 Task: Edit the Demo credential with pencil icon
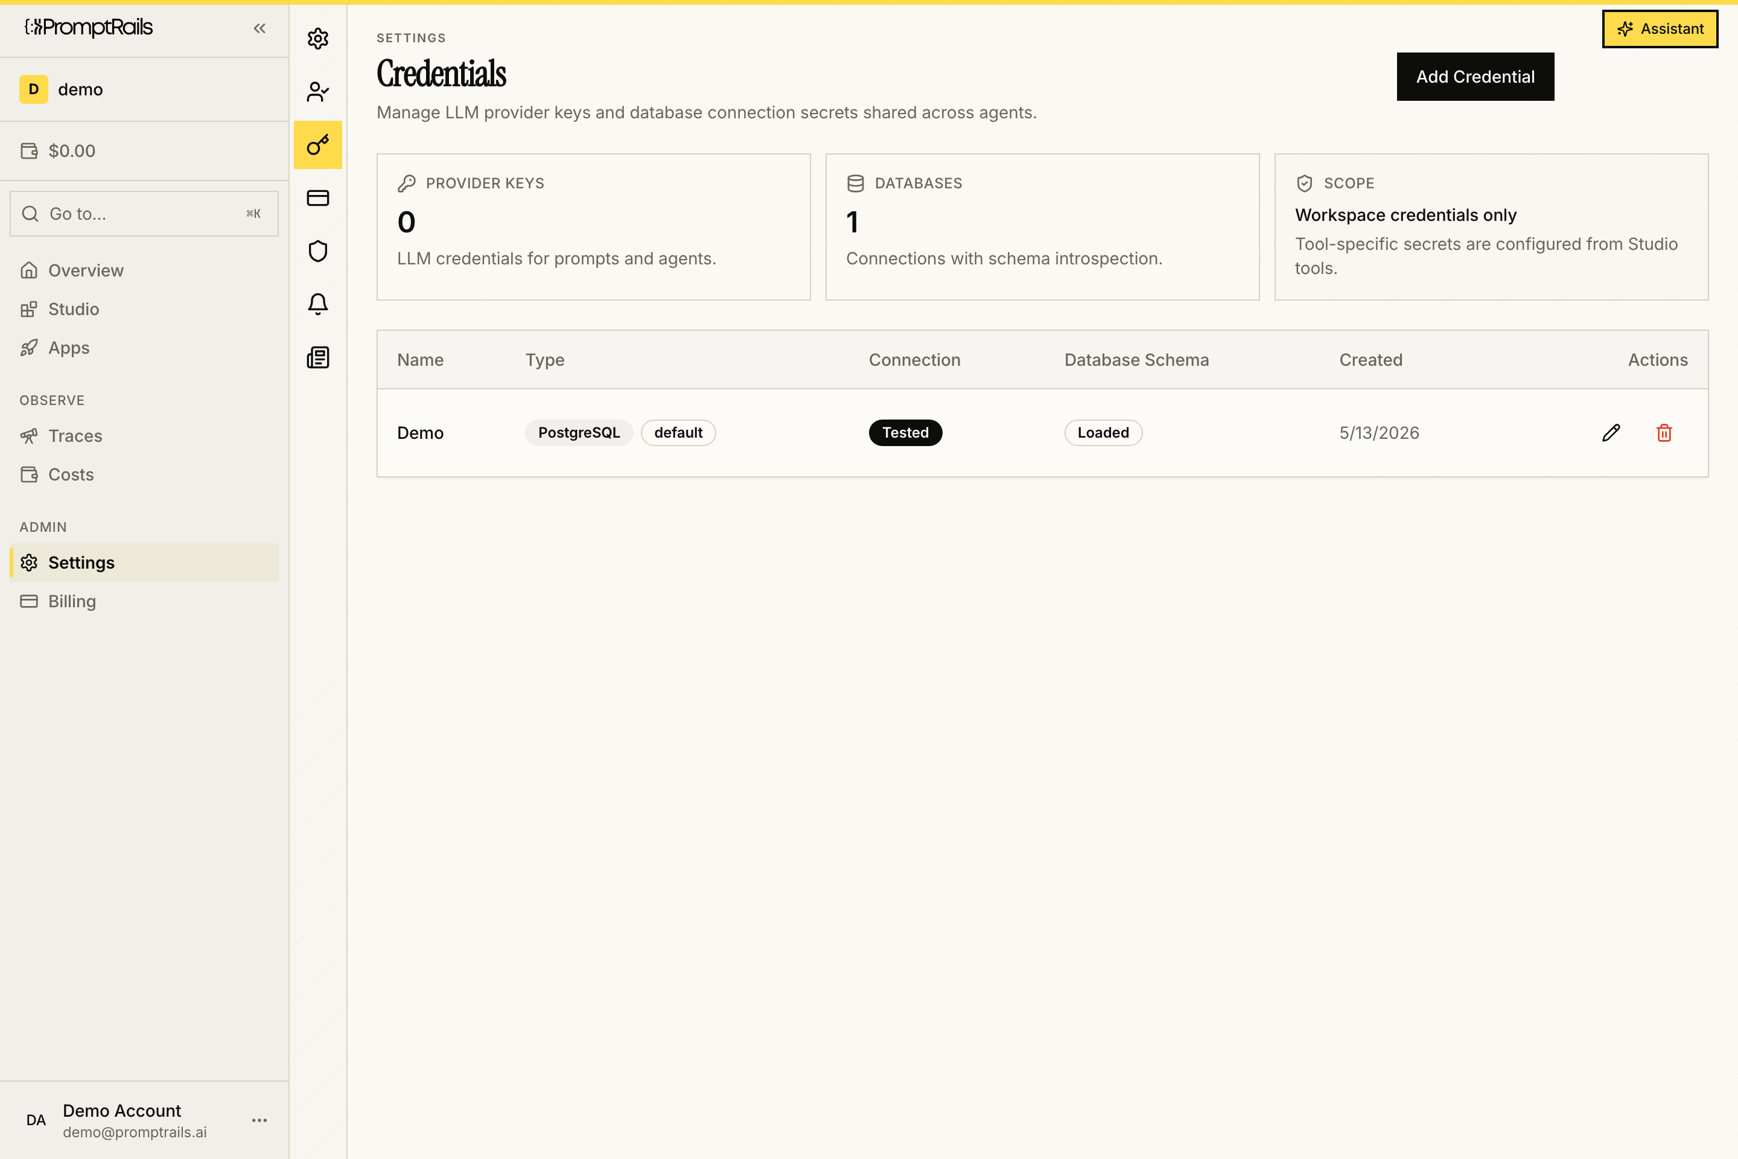pyautogui.click(x=1611, y=433)
